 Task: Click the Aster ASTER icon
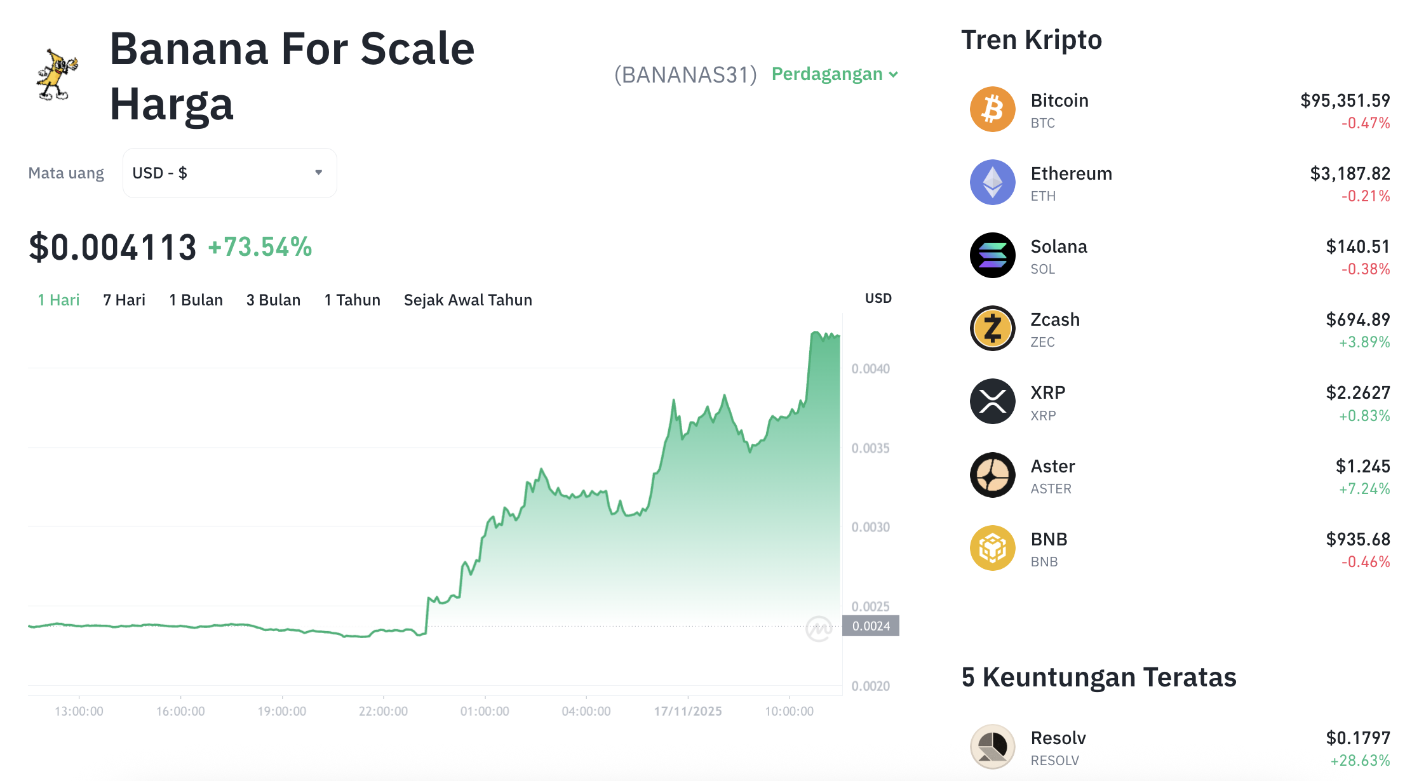point(992,475)
